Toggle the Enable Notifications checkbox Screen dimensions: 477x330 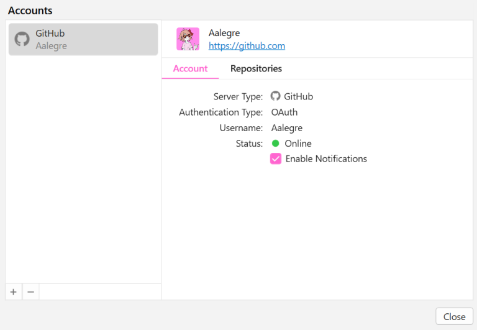click(x=276, y=158)
